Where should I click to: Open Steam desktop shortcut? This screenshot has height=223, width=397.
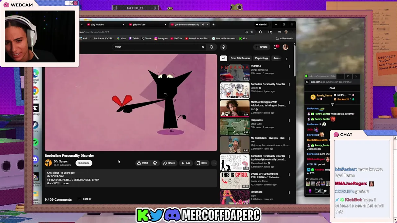pos(36,125)
